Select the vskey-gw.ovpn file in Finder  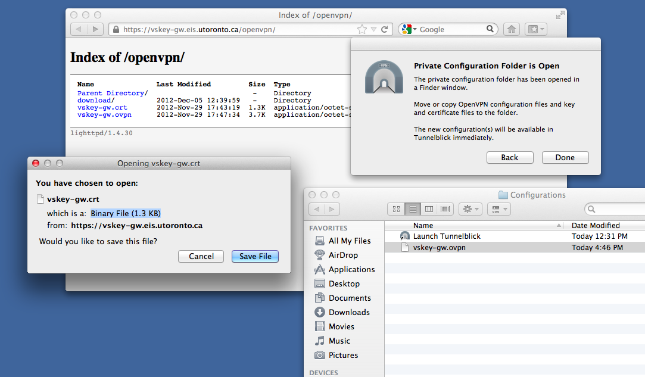coord(515,247)
